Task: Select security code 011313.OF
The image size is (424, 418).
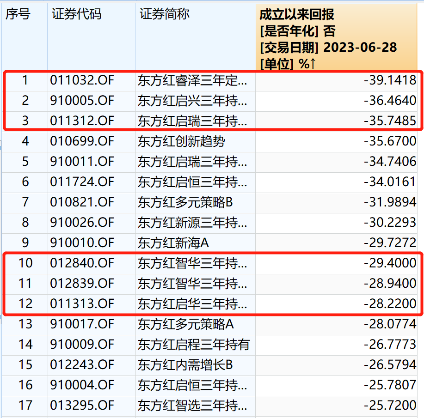Action: click(82, 304)
